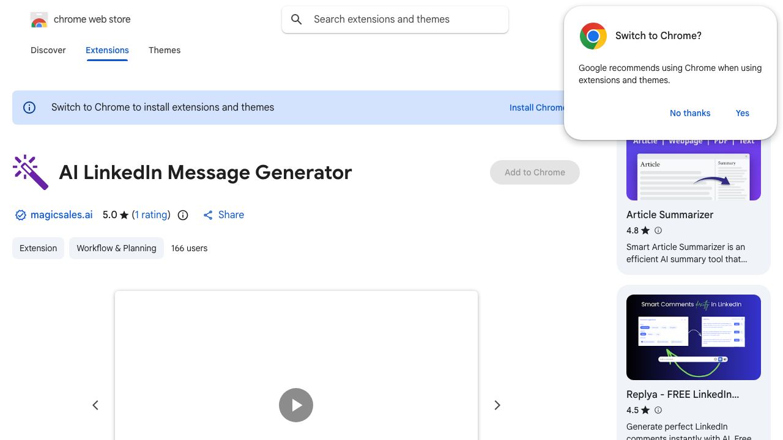The width and height of the screenshot is (783, 440).
Task: Click Replya 4.5 rating text
Action: 633,410
